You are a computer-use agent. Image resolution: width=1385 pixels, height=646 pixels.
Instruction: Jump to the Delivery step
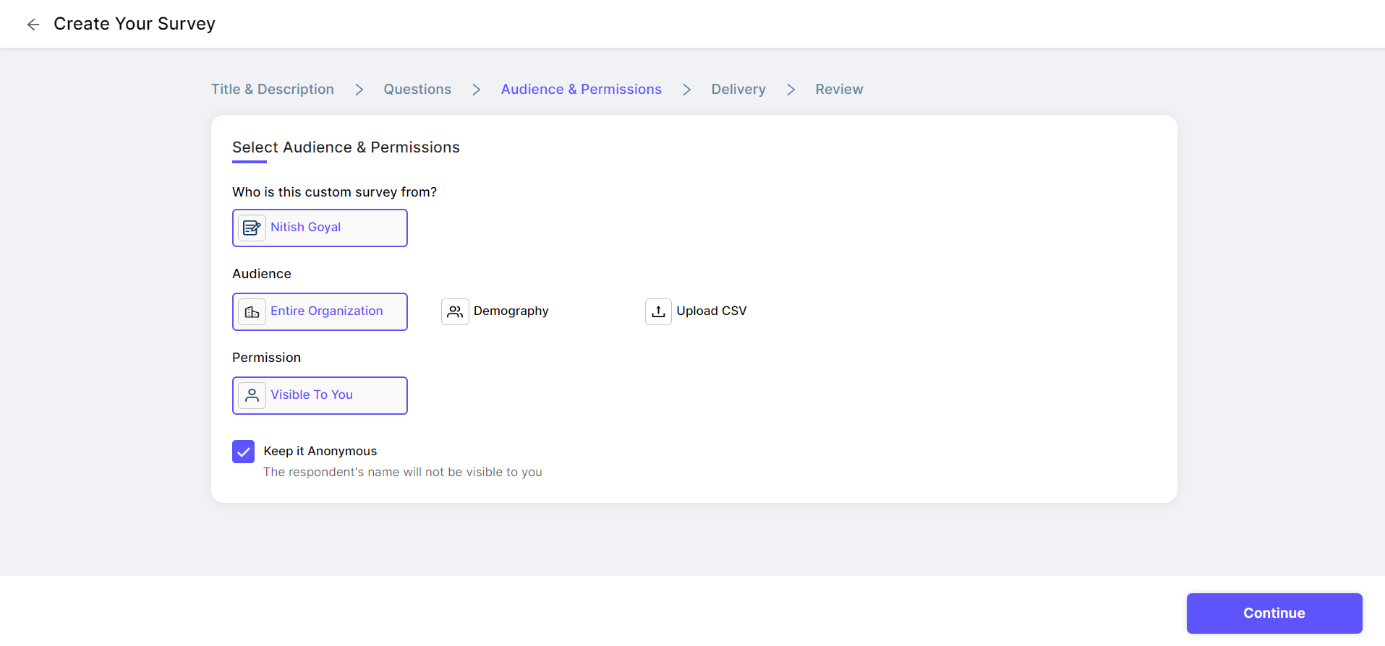738,90
